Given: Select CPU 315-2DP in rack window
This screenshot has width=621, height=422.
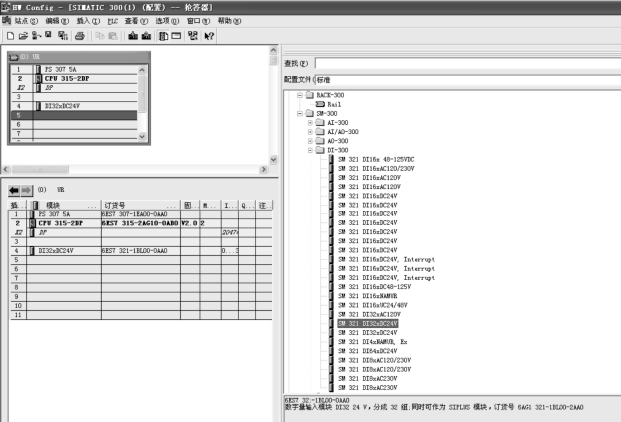Looking at the screenshot, I should pyautogui.click(x=67, y=79).
